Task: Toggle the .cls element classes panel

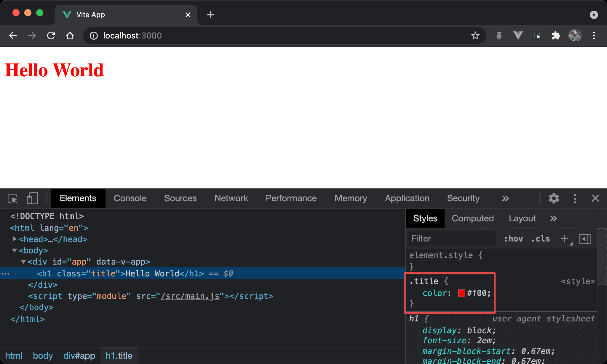Action: click(541, 239)
